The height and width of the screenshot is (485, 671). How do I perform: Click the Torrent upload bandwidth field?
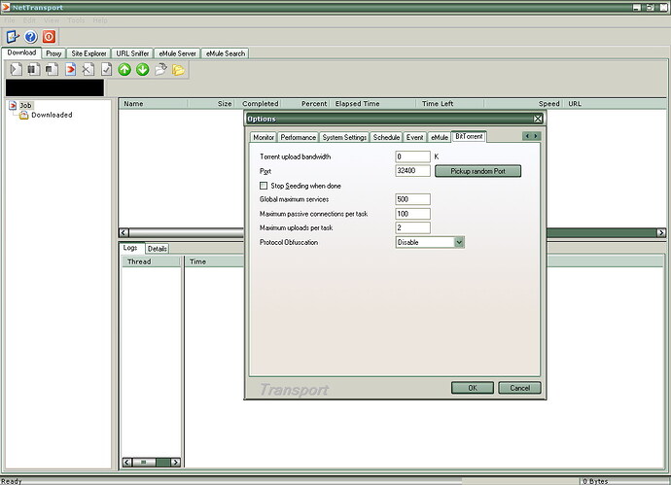pos(412,156)
